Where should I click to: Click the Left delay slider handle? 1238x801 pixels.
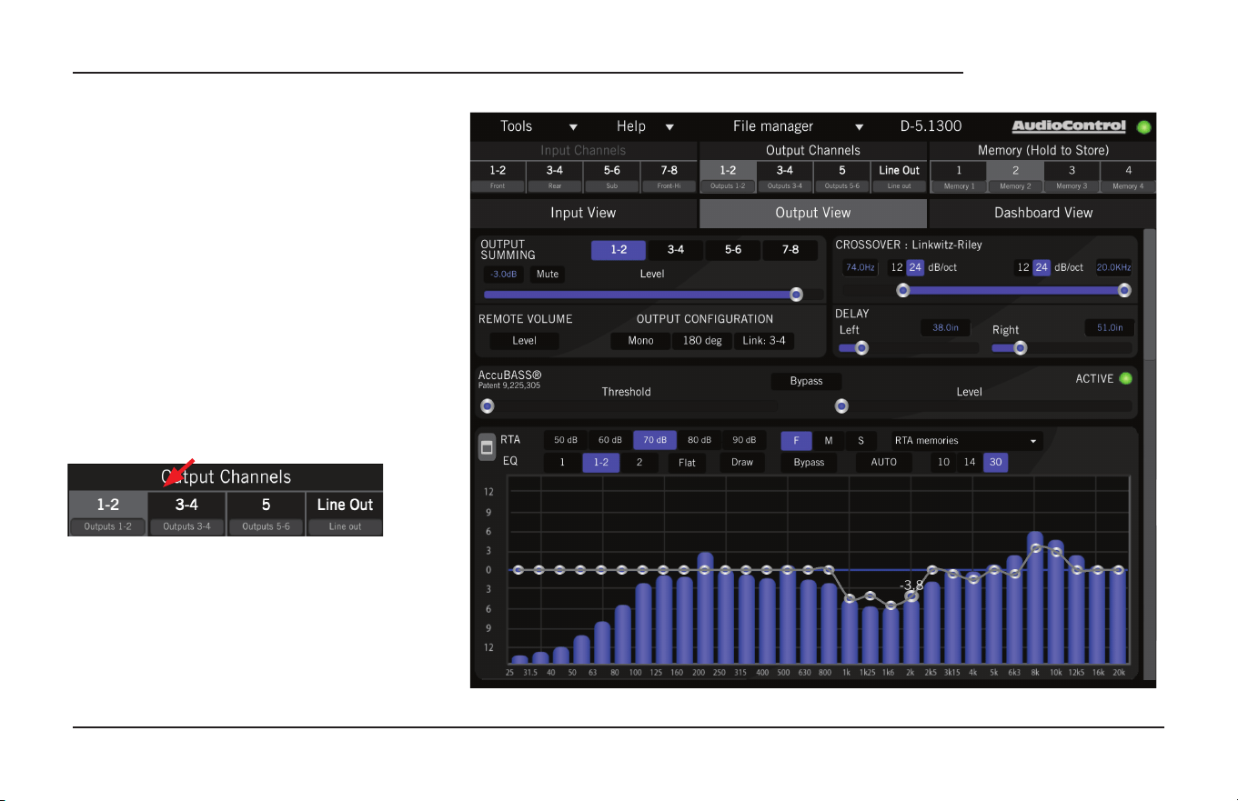point(861,347)
